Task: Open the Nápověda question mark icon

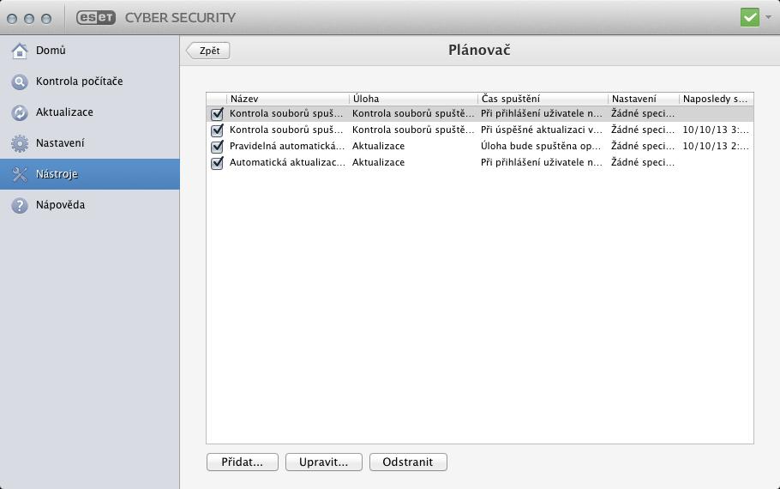Action: pyautogui.click(x=20, y=205)
